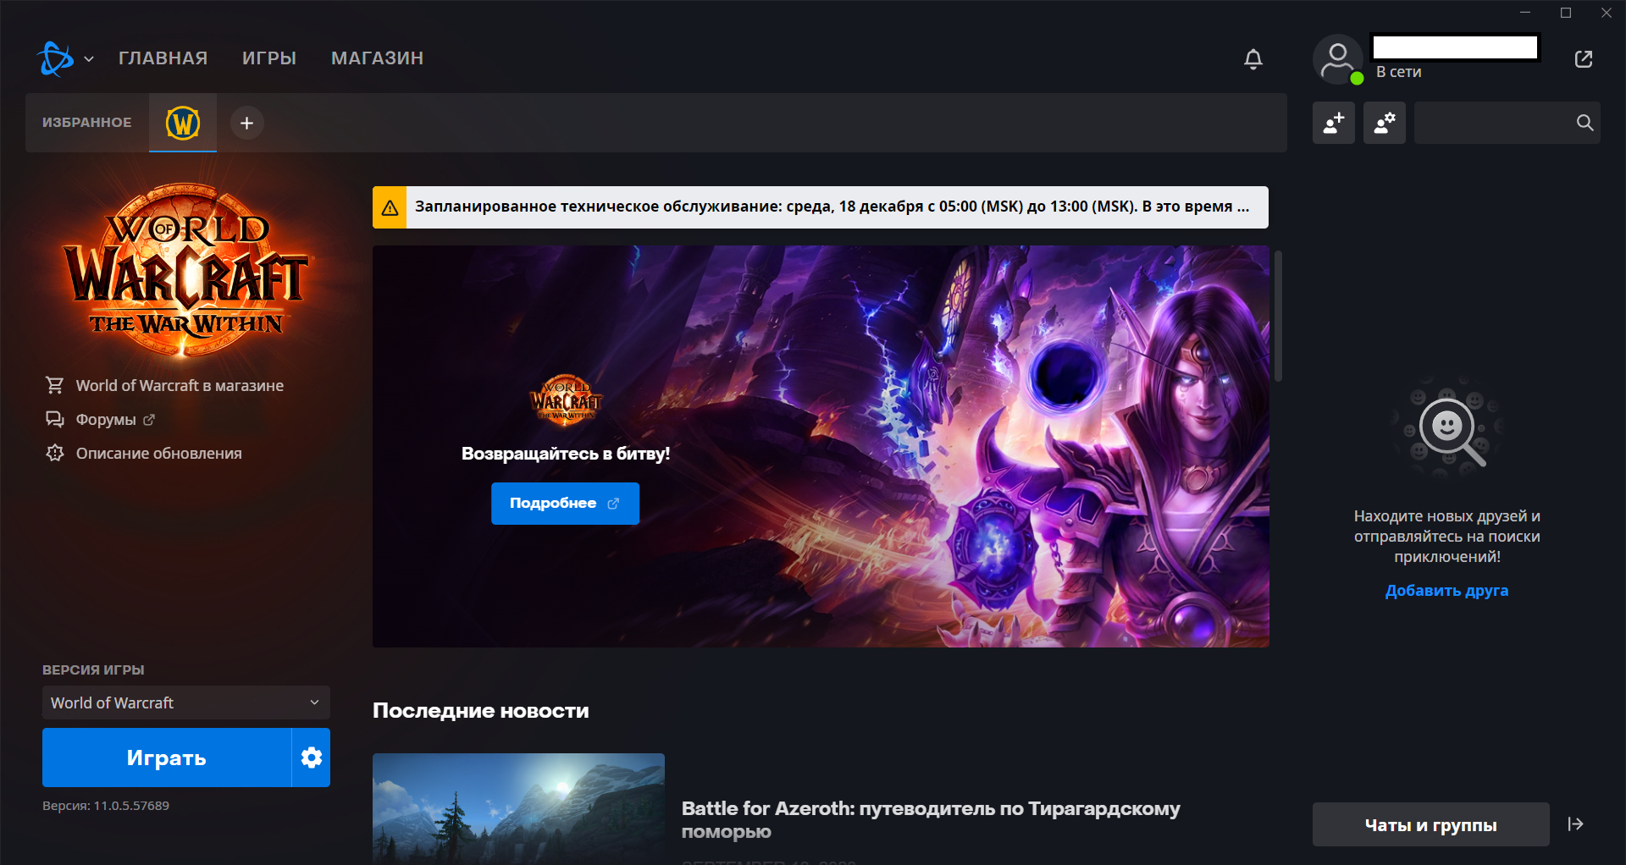Image resolution: width=1626 pixels, height=865 pixels.
Task: Open the Battle for Azeroth guide headline
Action: click(x=931, y=819)
